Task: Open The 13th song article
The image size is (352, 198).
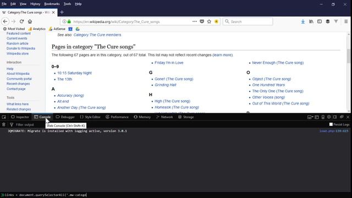Action: tap(65, 79)
